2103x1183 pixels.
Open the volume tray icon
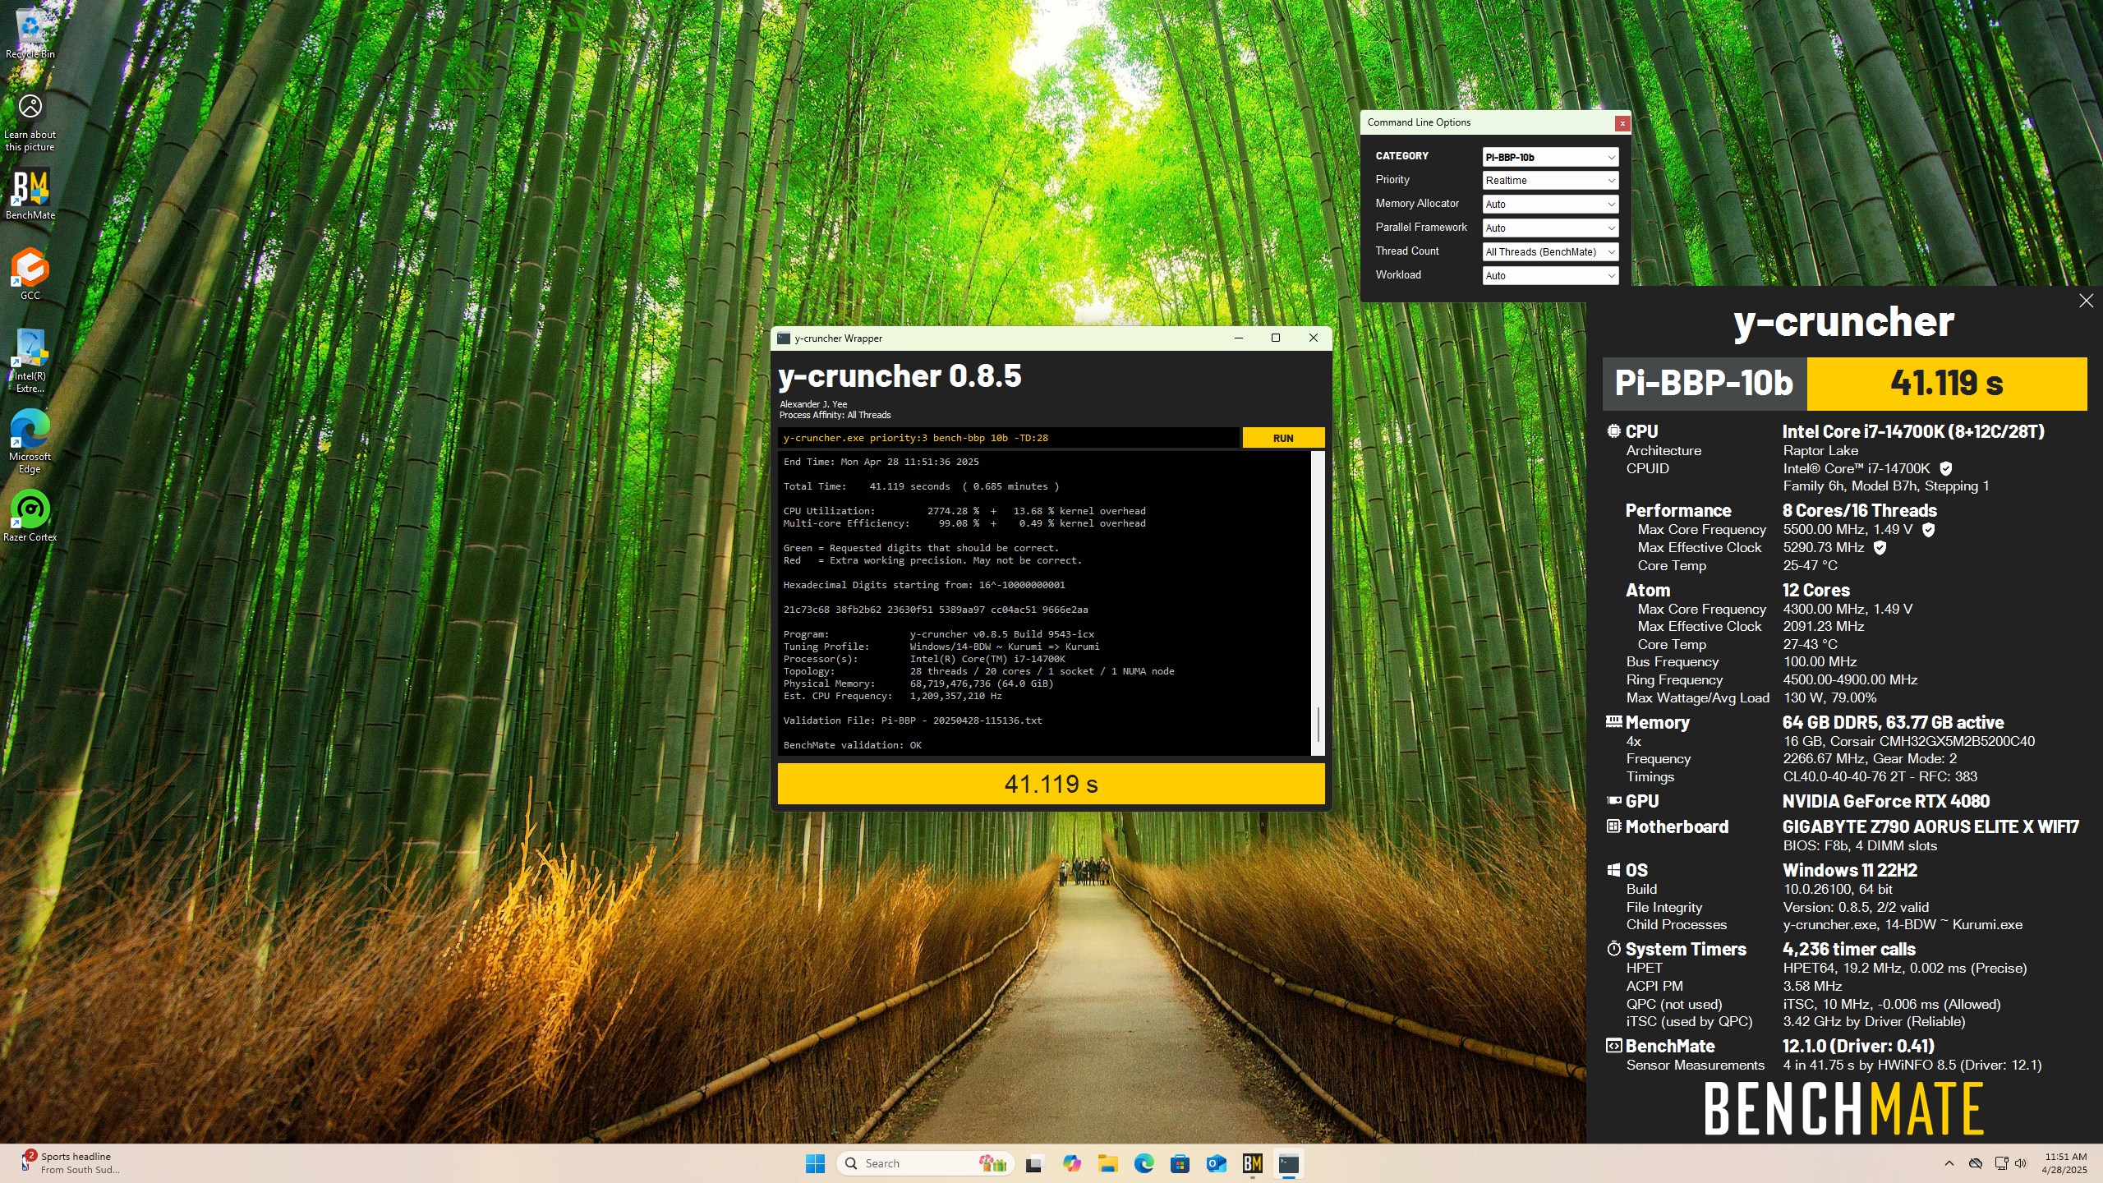click(x=2021, y=1163)
